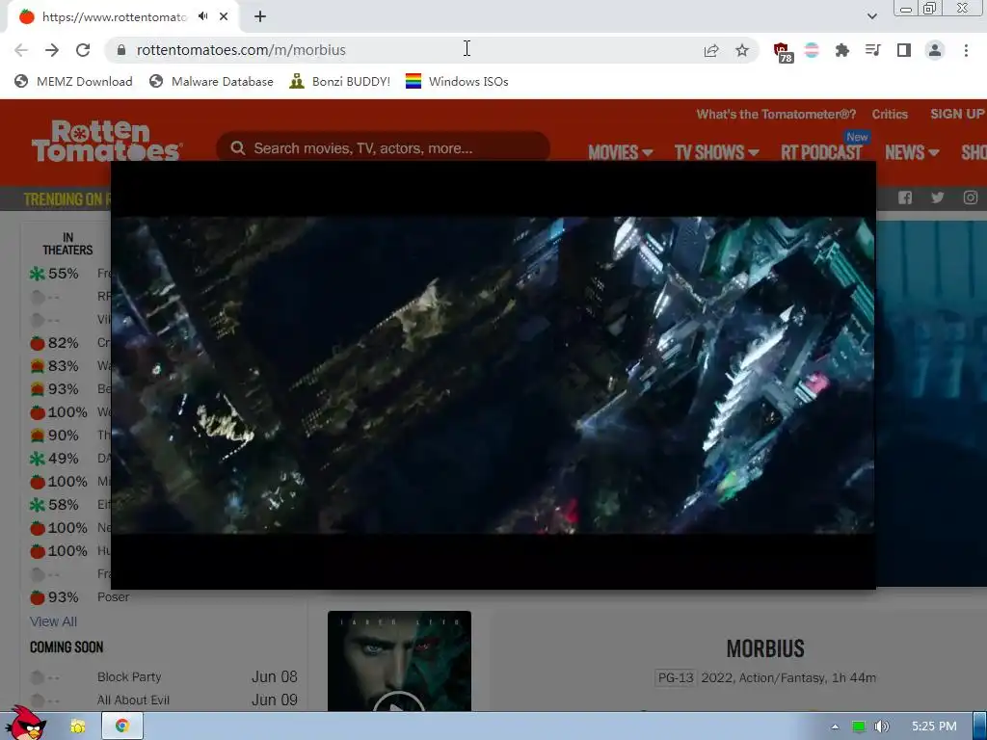The height and width of the screenshot is (740, 987).
Task: Bookmark this page with the star icon
Action: tap(742, 50)
